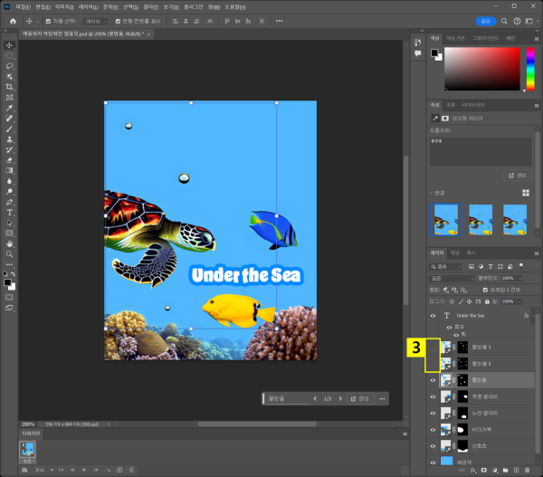
Task: Click in the color picker gradient field
Action: pos(484,68)
